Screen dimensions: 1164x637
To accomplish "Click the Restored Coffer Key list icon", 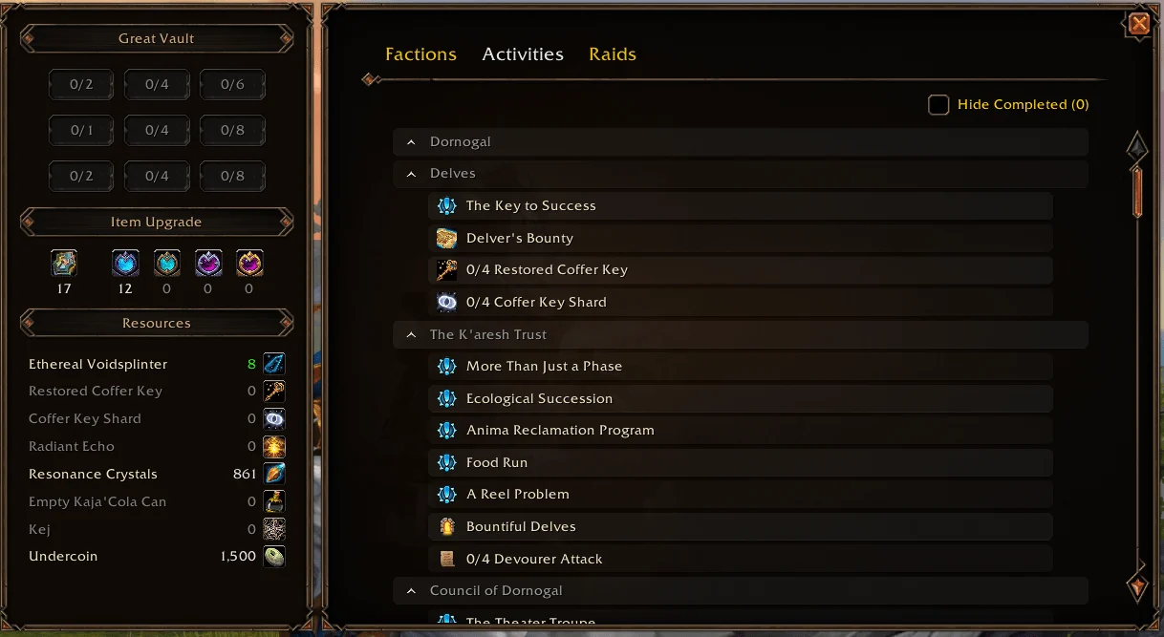I will point(446,270).
